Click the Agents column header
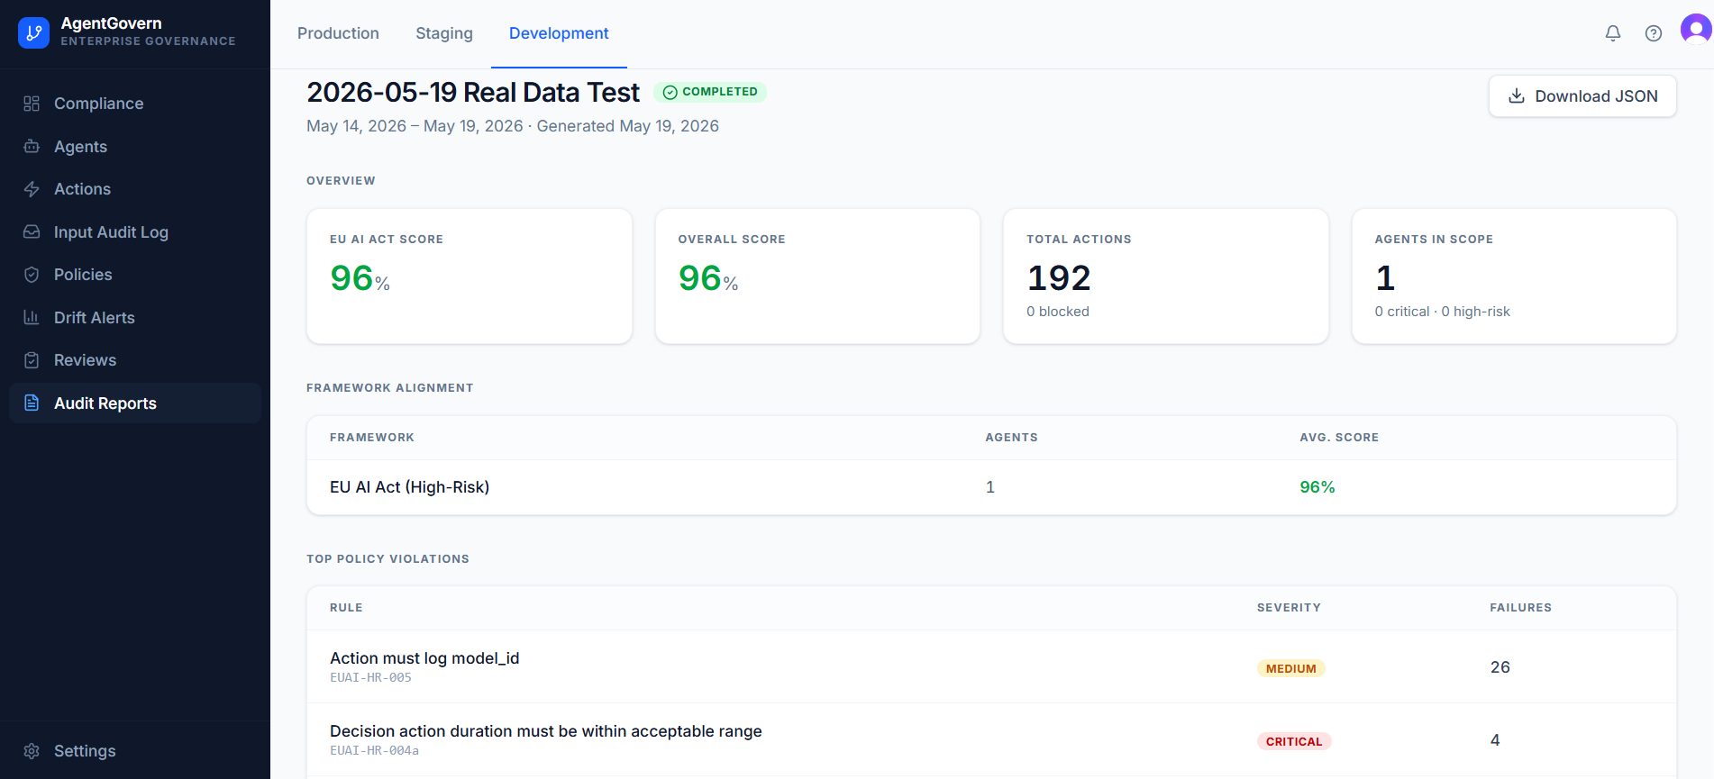Image resolution: width=1714 pixels, height=779 pixels. click(x=1011, y=438)
